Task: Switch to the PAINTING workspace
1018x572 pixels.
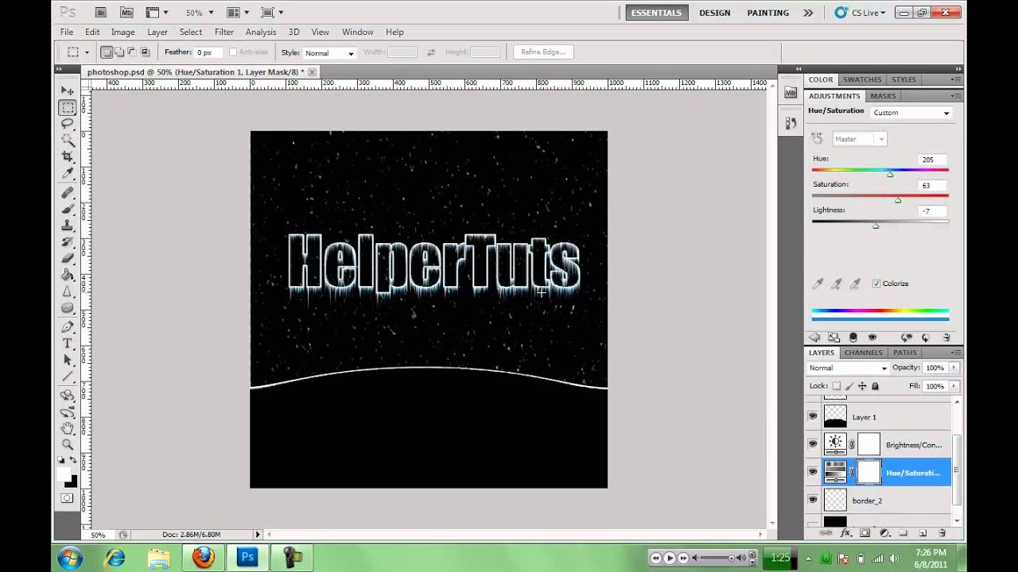Action: point(767,13)
